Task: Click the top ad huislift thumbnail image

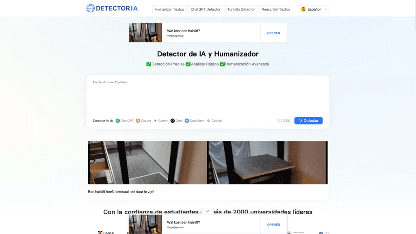Action: click(145, 32)
